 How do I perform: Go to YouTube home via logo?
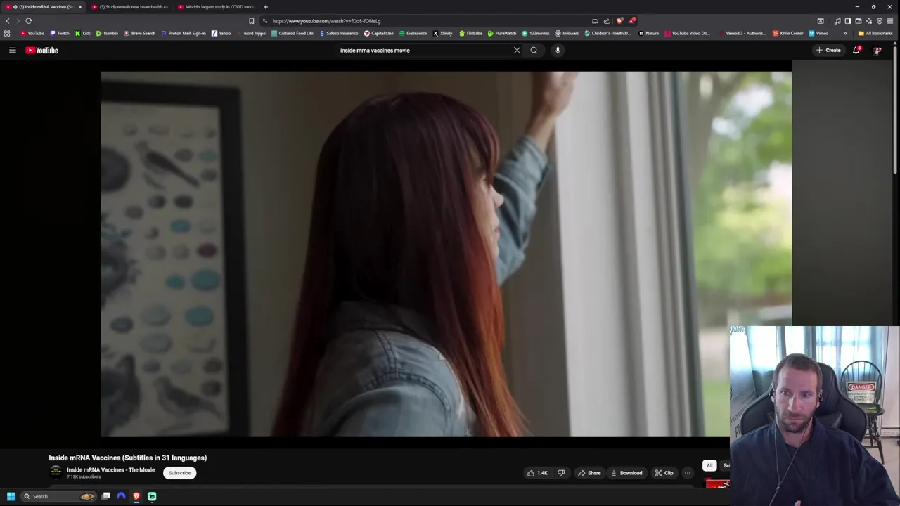coord(41,50)
